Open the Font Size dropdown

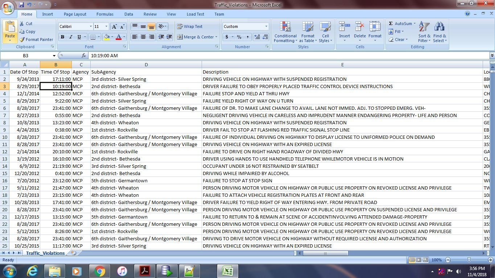click(101, 26)
